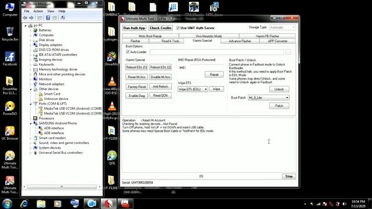Collapse the pc-PC root node
The width and height of the screenshot is (372, 209).
tap(26, 26)
